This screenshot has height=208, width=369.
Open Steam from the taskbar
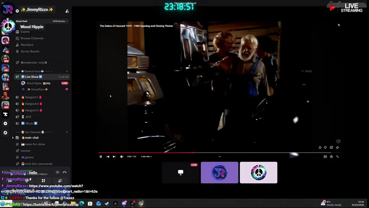pyautogui.click(x=107, y=204)
